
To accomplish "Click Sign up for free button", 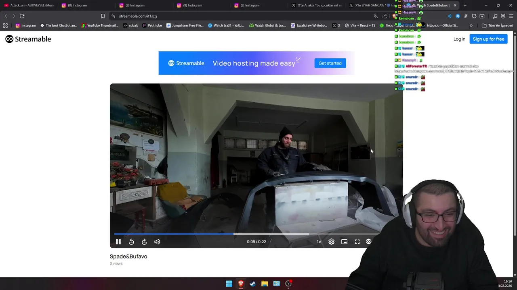I will pyautogui.click(x=488, y=39).
